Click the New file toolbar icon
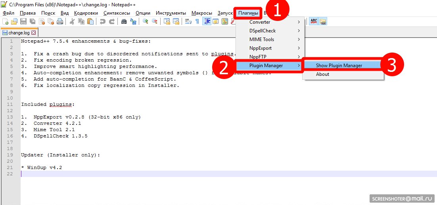This screenshot has width=437, height=205. tap(5, 21)
